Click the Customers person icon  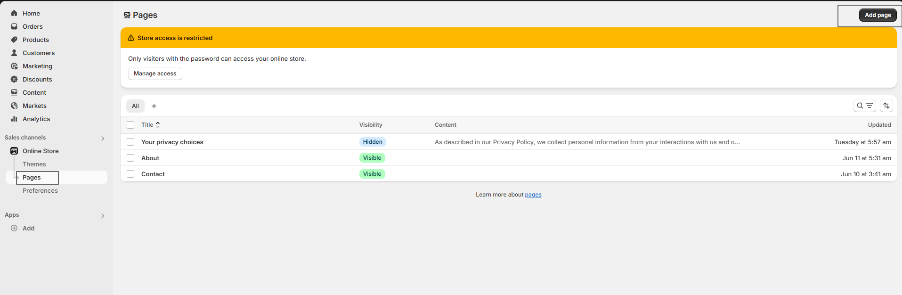point(14,53)
